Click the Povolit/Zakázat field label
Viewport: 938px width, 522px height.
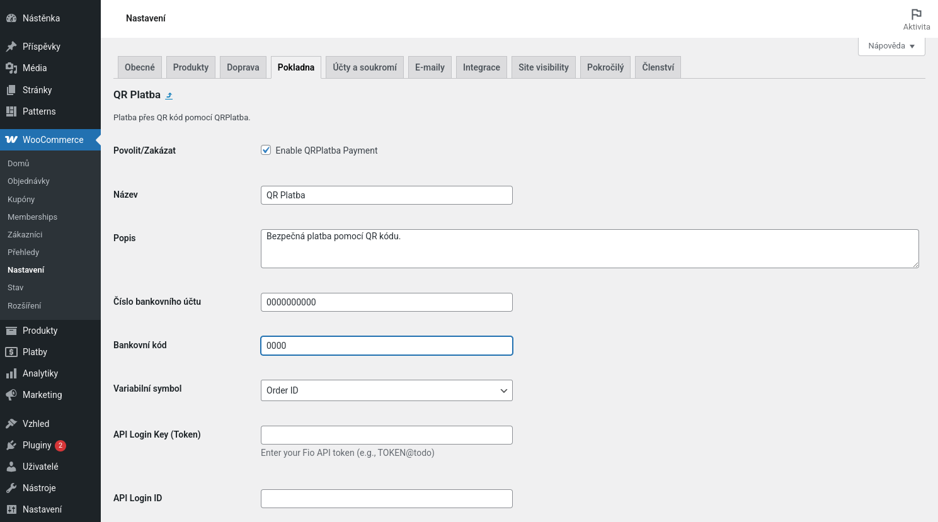(x=144, y=150)
